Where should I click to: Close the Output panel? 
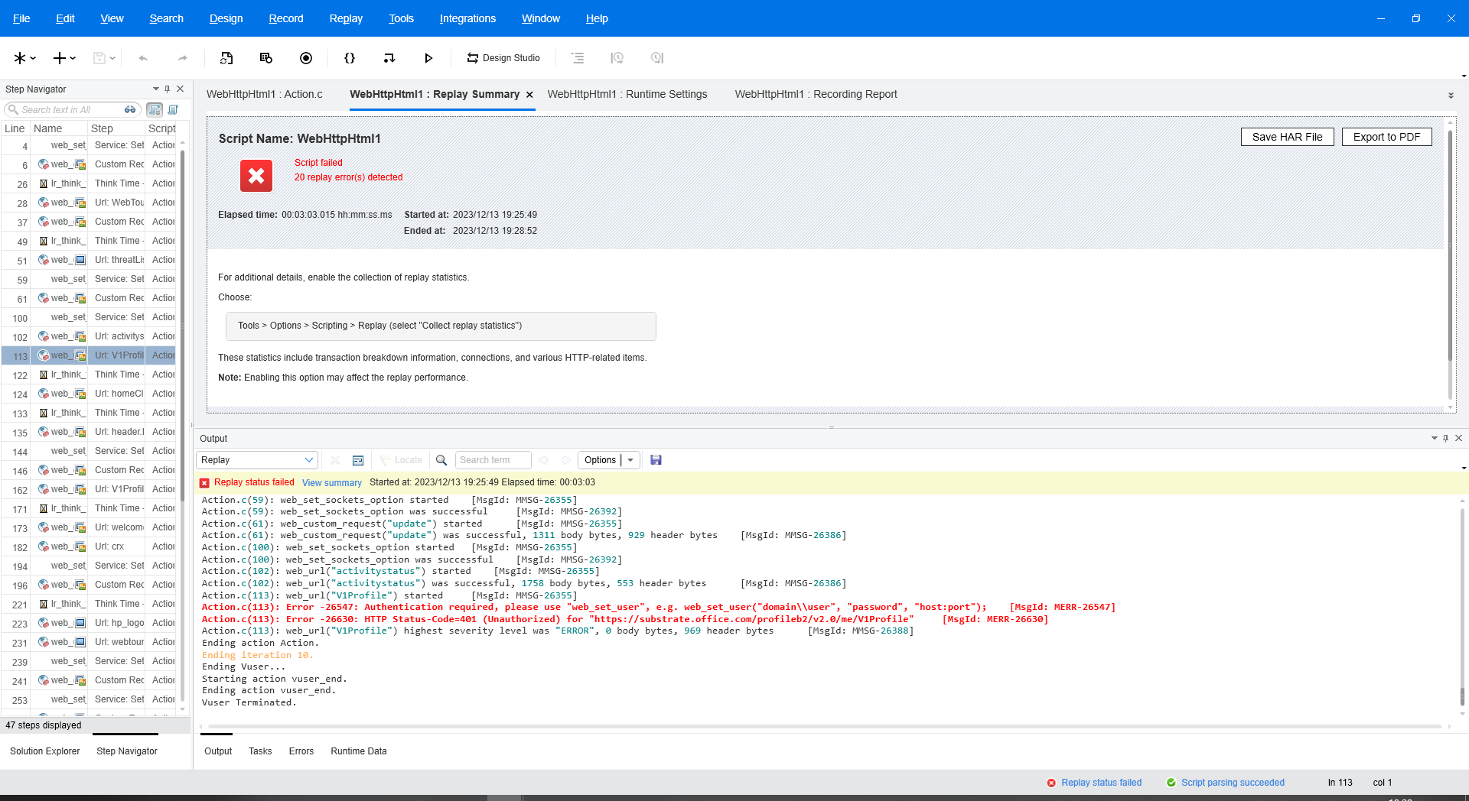[x=1459, y=439]
